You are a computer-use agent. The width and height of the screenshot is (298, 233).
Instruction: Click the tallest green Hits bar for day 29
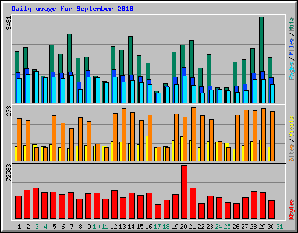point(261,44)
